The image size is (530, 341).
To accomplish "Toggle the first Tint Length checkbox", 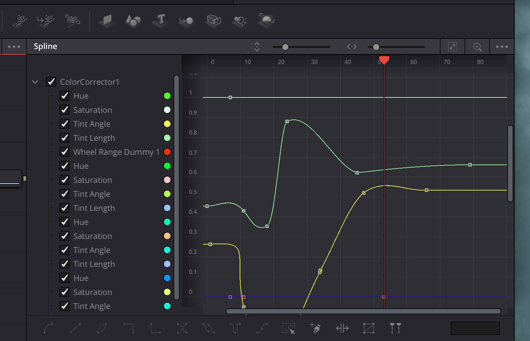I will tap(64, 138).
